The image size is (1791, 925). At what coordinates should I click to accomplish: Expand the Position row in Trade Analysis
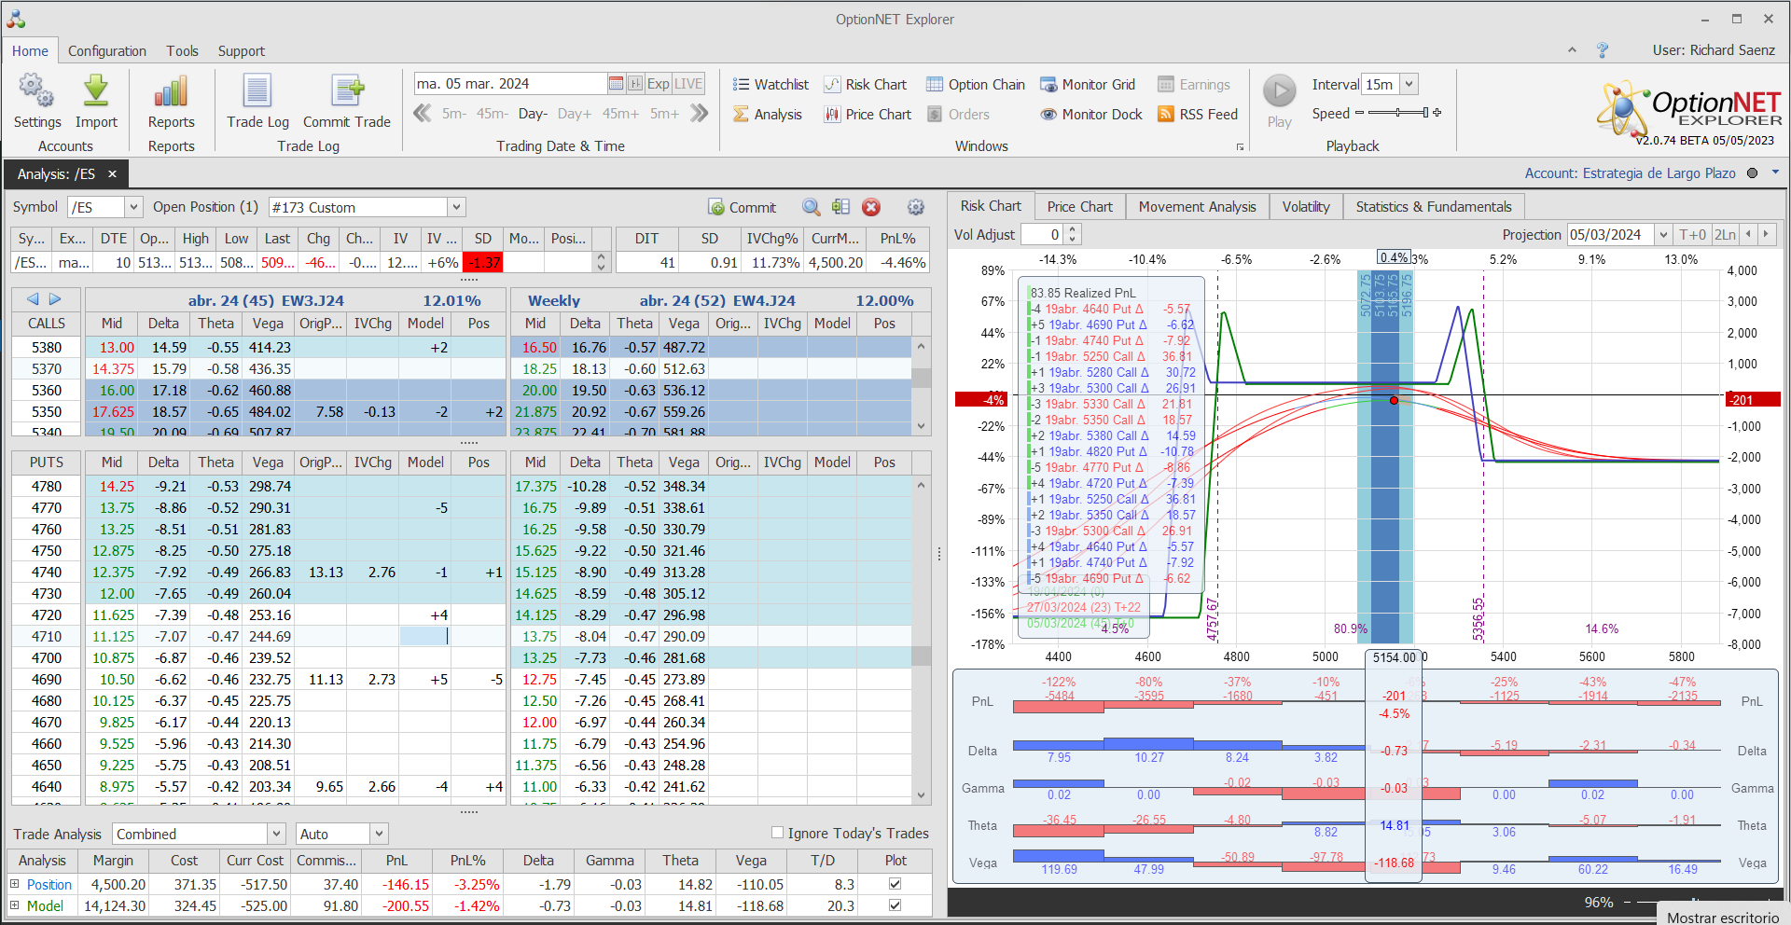[x=14, y=884]
